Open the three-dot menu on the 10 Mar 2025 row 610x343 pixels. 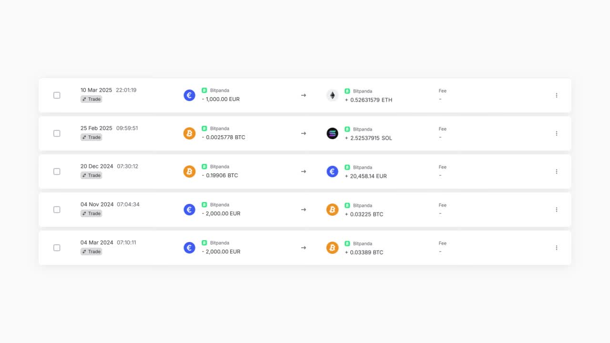tap(556, 95)
